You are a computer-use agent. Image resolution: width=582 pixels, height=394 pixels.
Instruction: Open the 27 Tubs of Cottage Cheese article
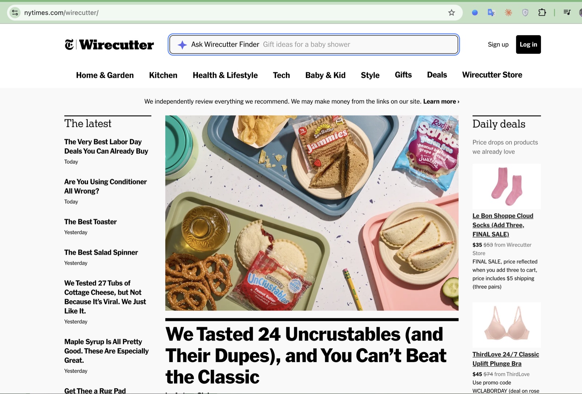pos(105,297)
